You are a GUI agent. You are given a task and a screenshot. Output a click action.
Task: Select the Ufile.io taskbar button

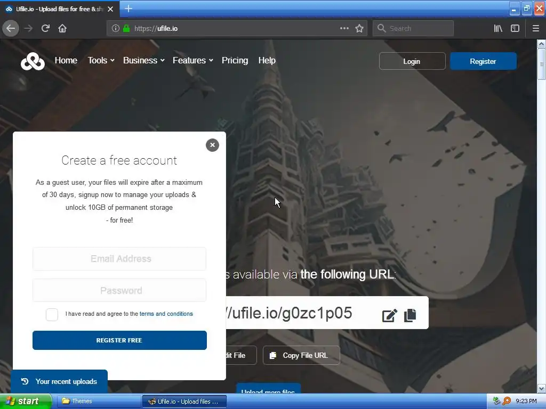(x=184, y=402)
